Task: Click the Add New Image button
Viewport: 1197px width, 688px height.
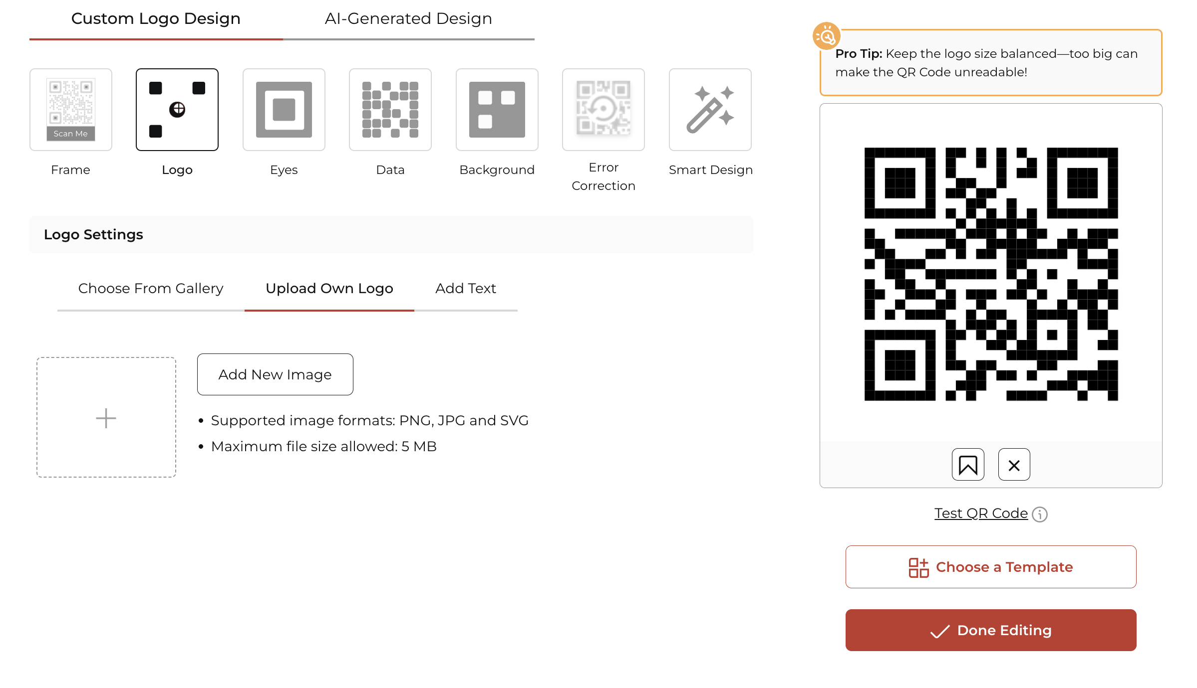Action: coord(275,374)
